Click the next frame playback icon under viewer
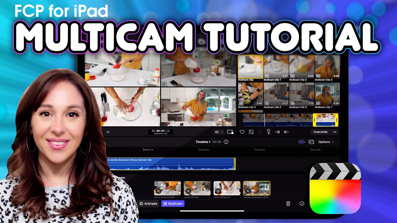This screenshot has height=223, width=397. [108, 132]
